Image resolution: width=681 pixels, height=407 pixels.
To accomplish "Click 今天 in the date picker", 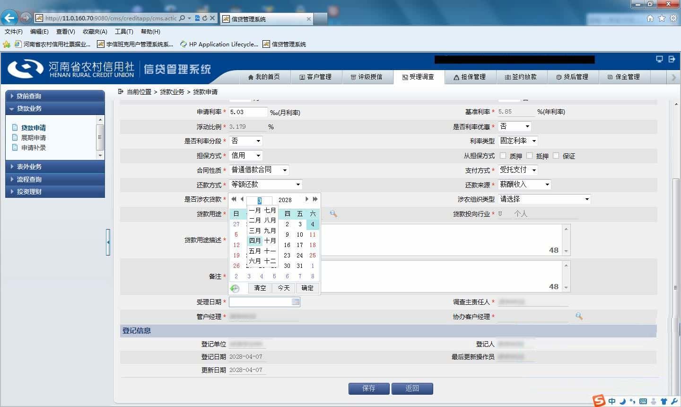I will tap(284, 288).
